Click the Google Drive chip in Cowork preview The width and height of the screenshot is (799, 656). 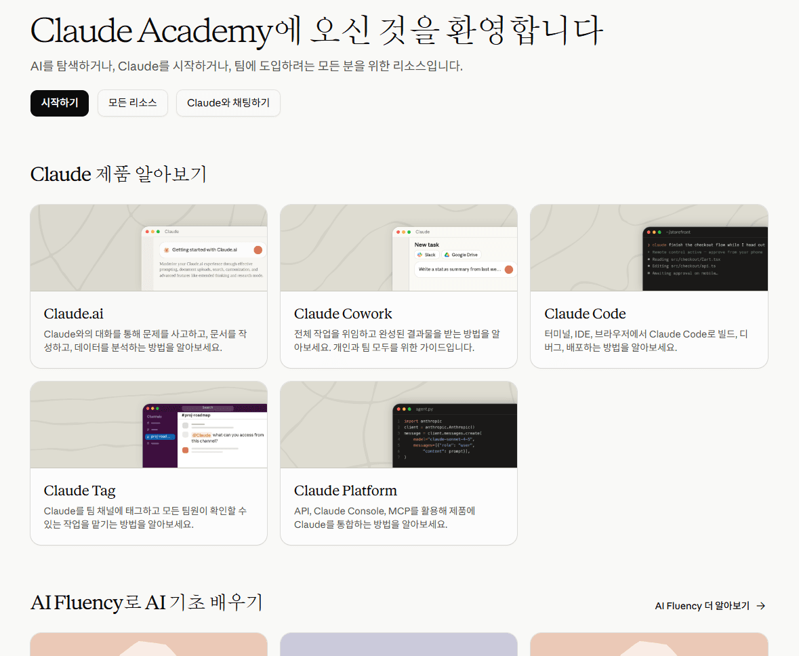point(461,255)
